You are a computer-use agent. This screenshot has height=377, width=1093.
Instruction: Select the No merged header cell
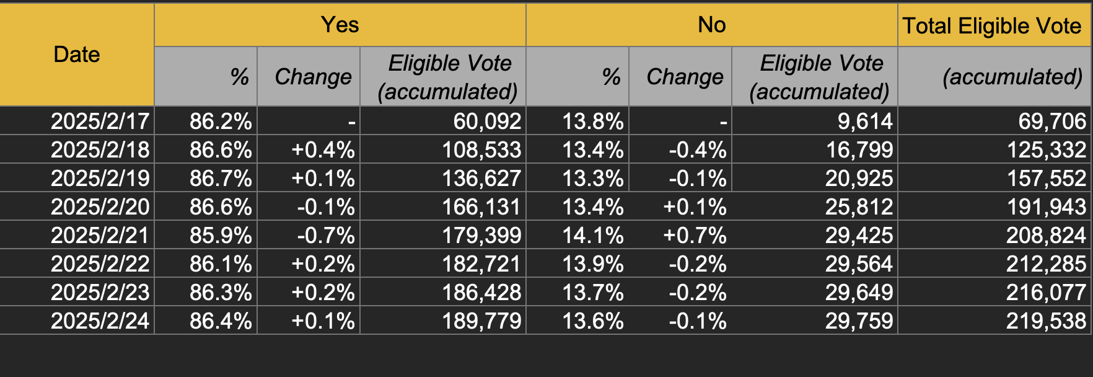(712, 25)
